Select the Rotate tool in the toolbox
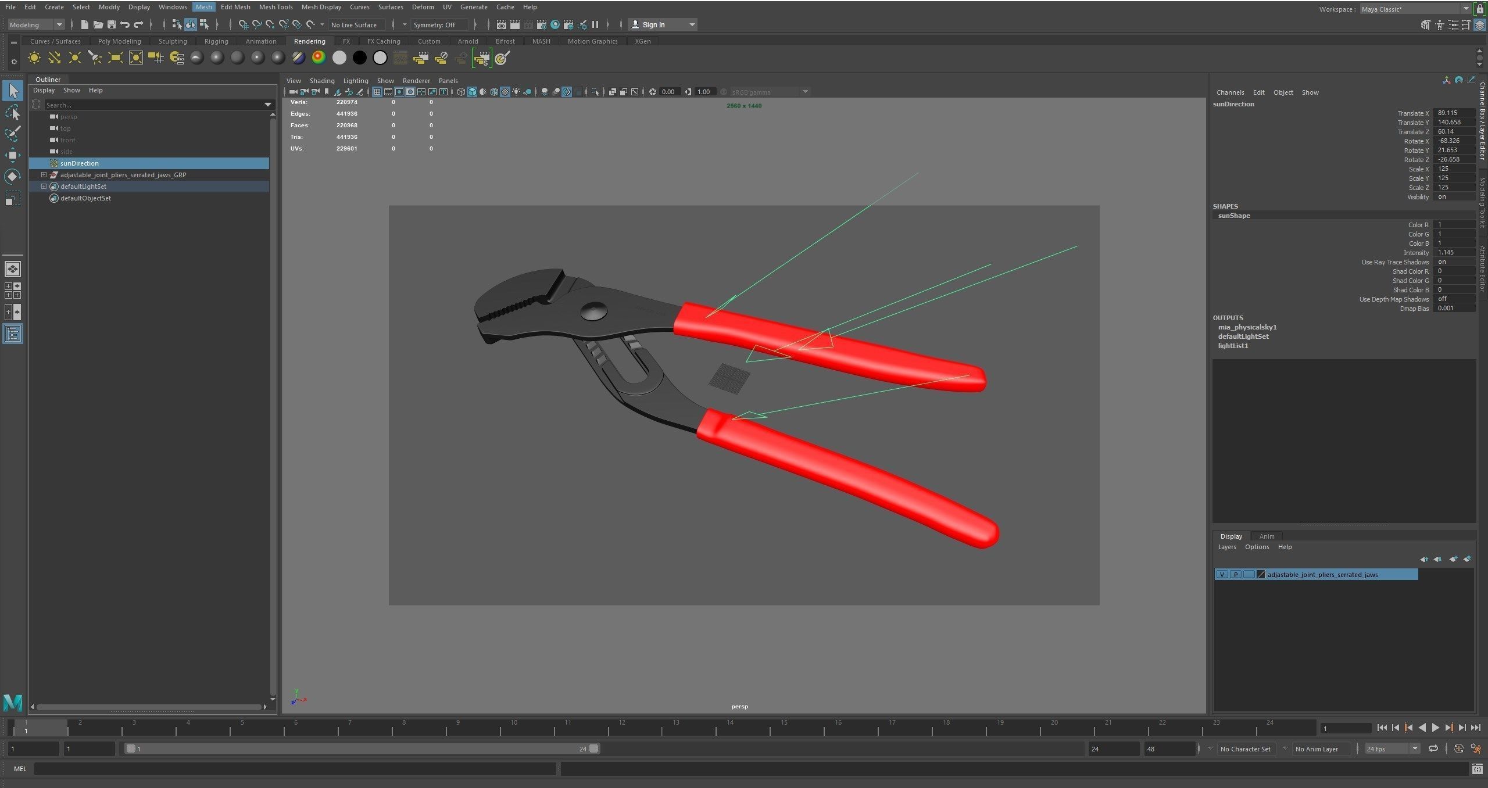Image resolution: width=1488 pixels, height=788 pixels. pyautogui.click(x=12, y=177)
